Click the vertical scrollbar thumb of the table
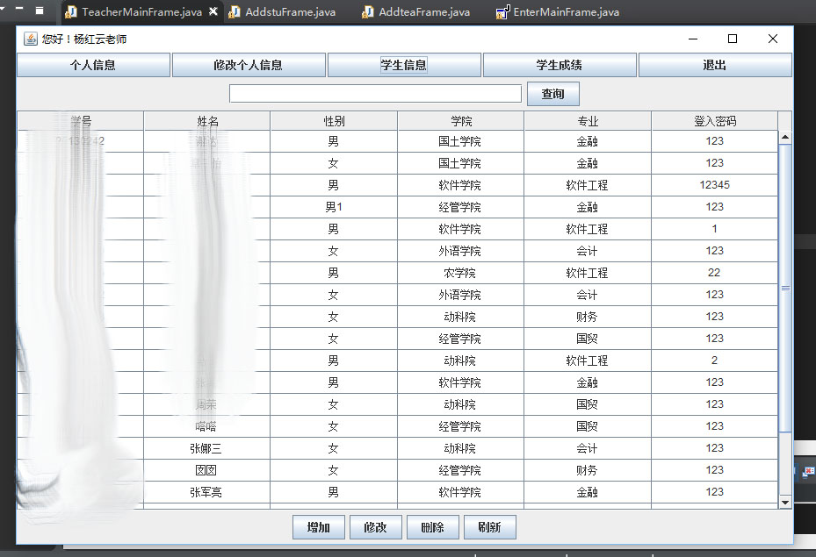 click(x=785, y=288)
